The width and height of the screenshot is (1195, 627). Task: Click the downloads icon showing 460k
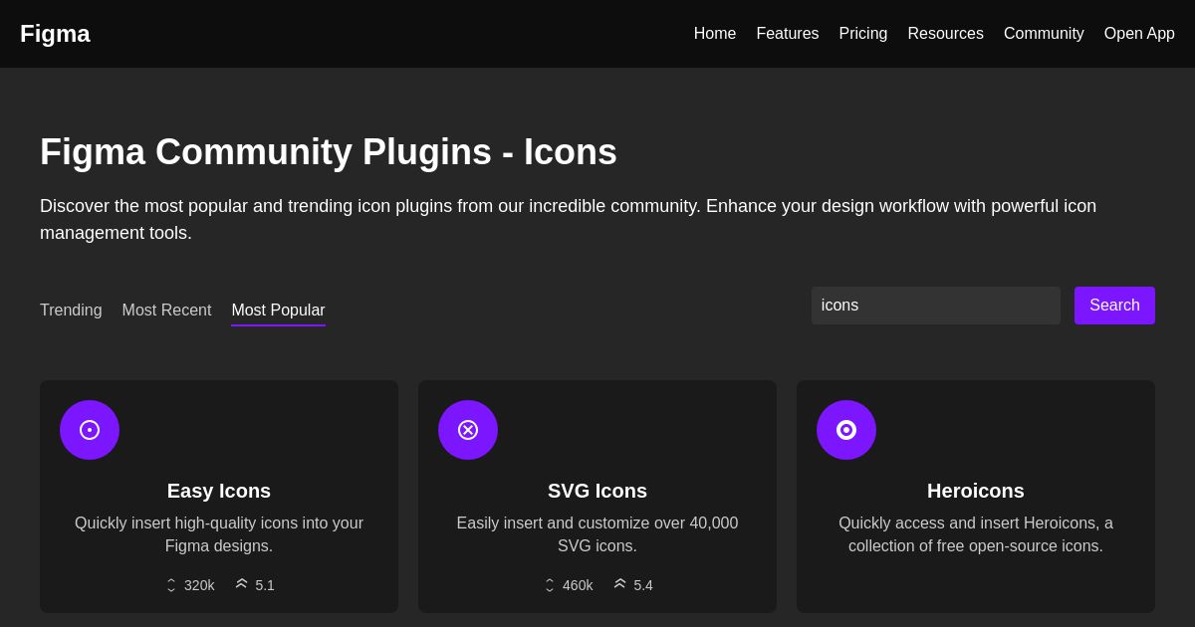coord(550,585)
